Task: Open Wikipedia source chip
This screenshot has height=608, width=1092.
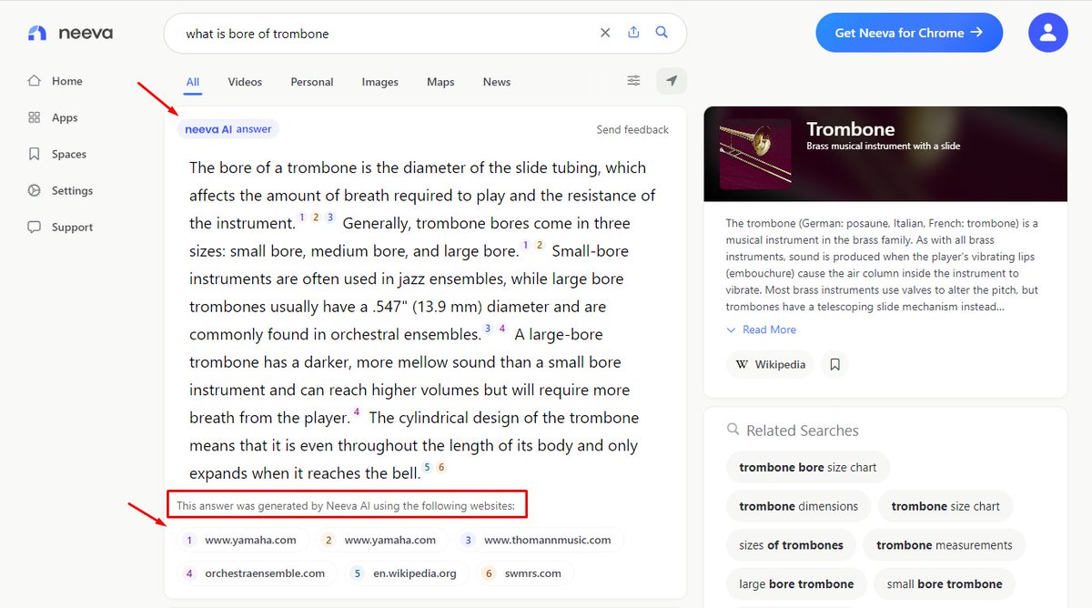Action: click(x=770, y=364)
